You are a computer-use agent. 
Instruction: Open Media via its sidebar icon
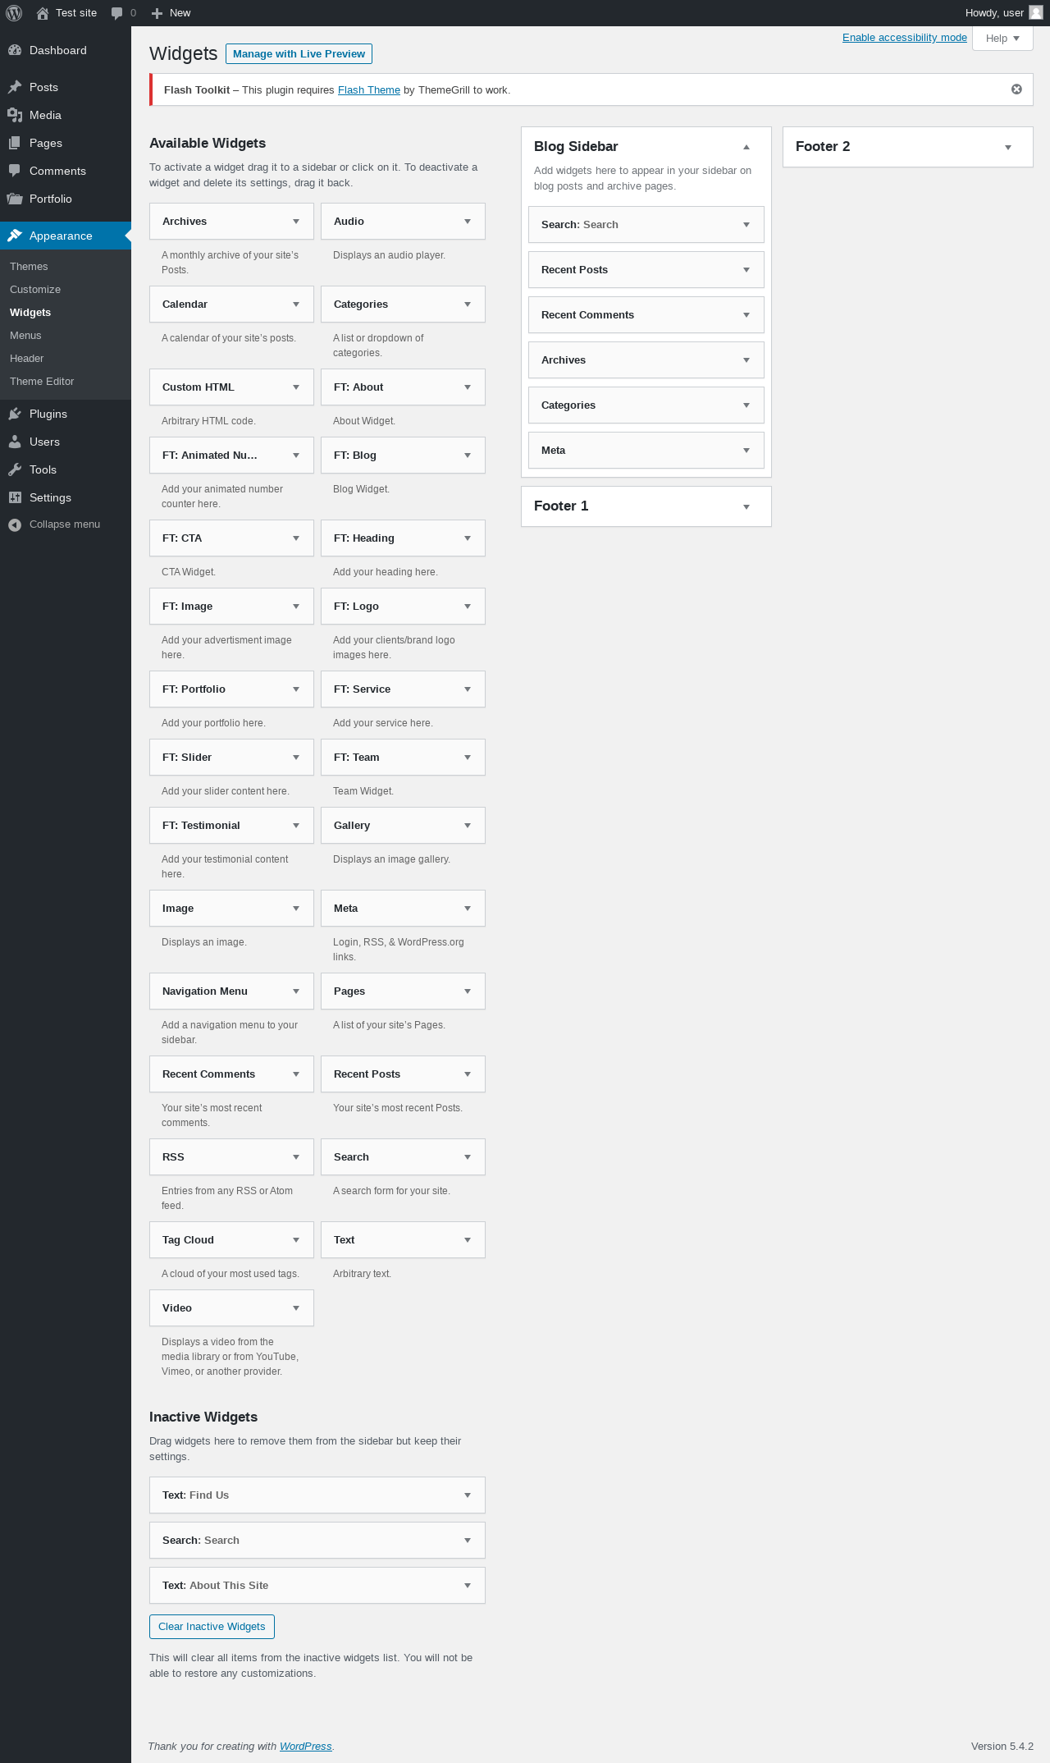[15, 115]
